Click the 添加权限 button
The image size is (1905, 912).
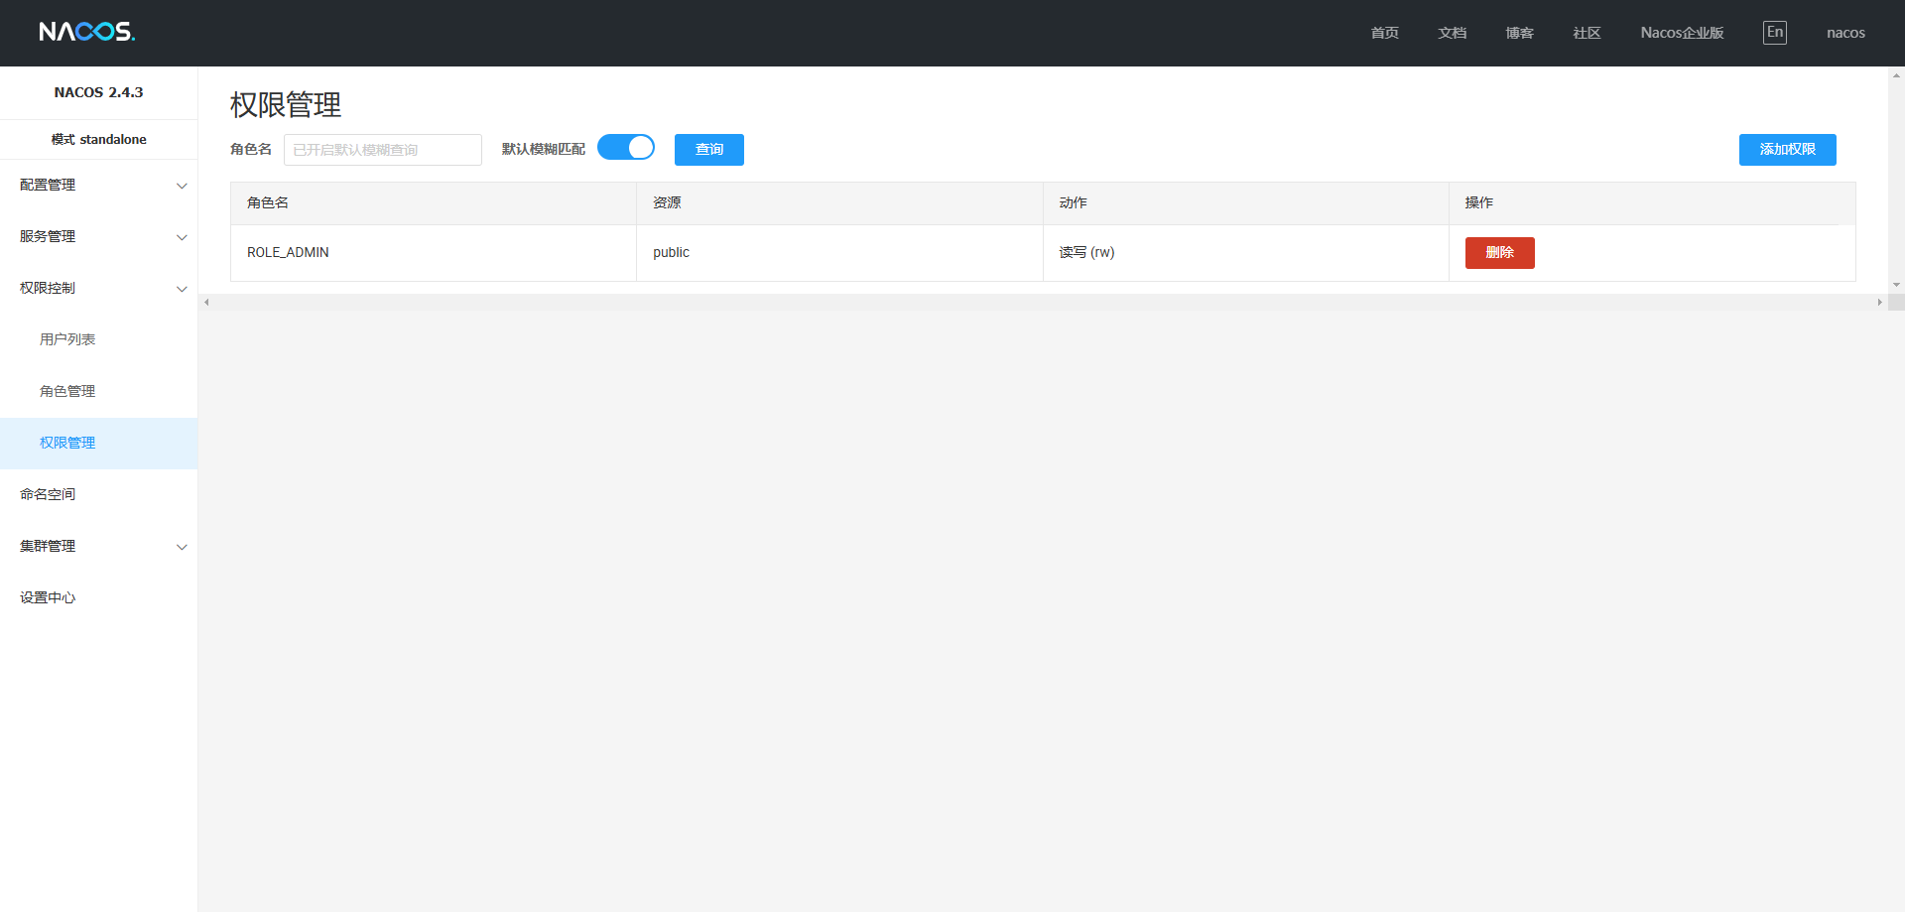(x=1788, y=150)
